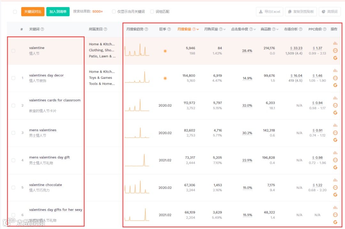The height and width of the screenshot is (229, 345).
Task: Click help icon next to PPC竞价 header
Action: tap(325, 29)
